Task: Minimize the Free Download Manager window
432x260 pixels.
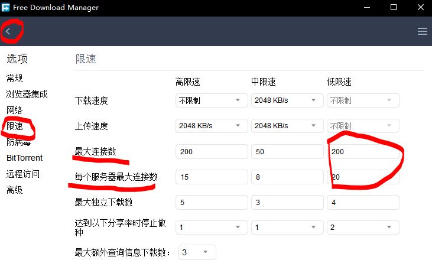Action: [367, 8]
